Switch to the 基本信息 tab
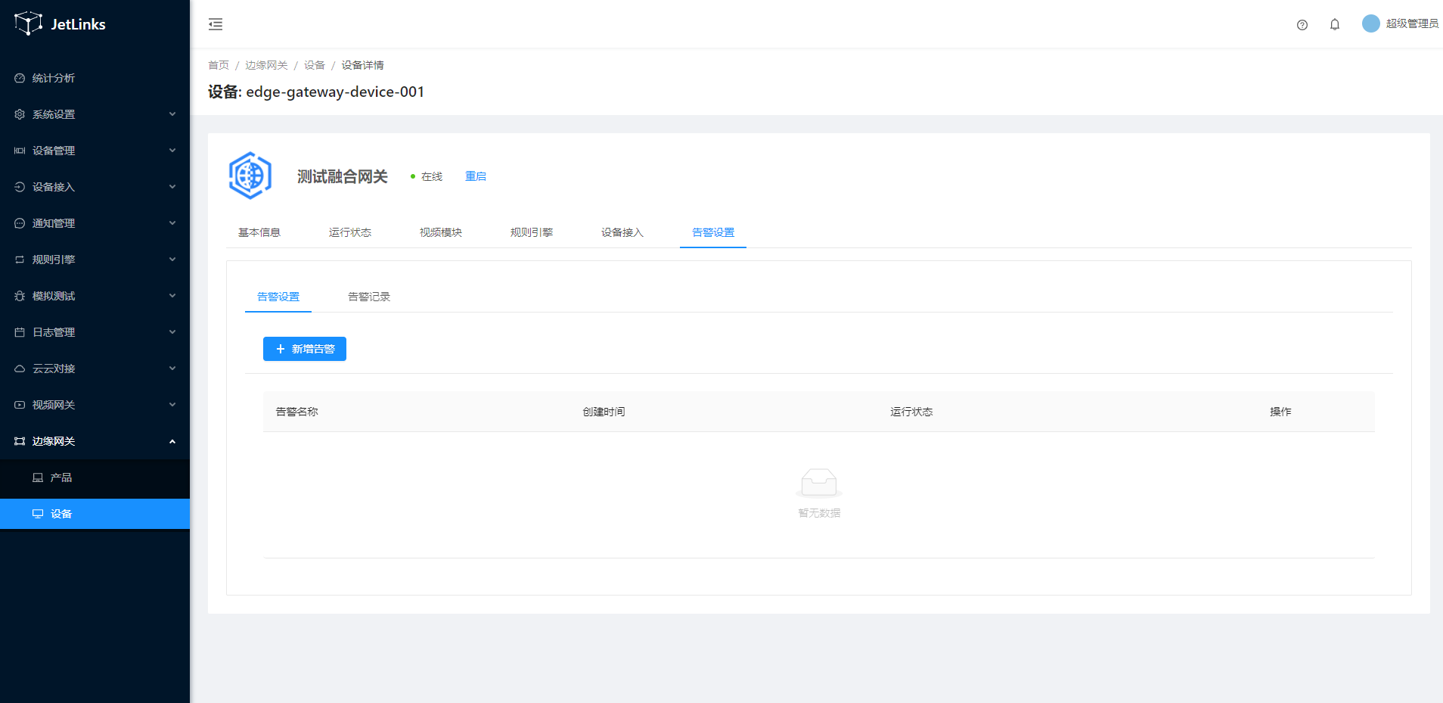 point(259,232)
